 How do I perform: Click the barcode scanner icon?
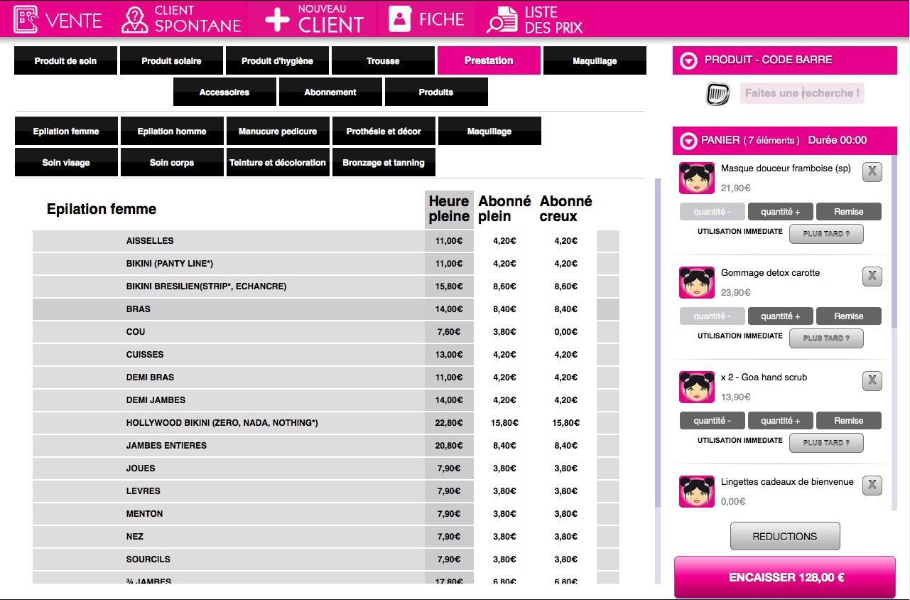pos(718,93)
